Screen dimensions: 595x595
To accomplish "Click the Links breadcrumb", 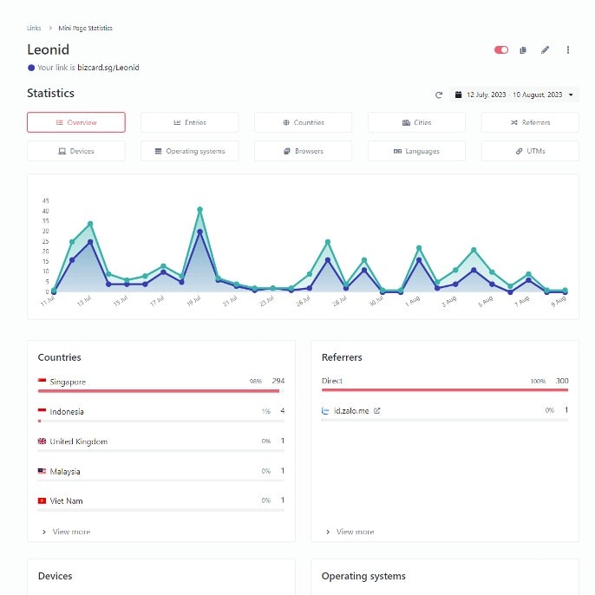I will pyautogui.click(x=34, y=28).
